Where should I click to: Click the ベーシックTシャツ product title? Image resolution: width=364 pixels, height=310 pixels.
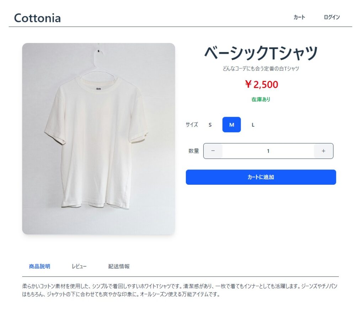coord(261,53)
